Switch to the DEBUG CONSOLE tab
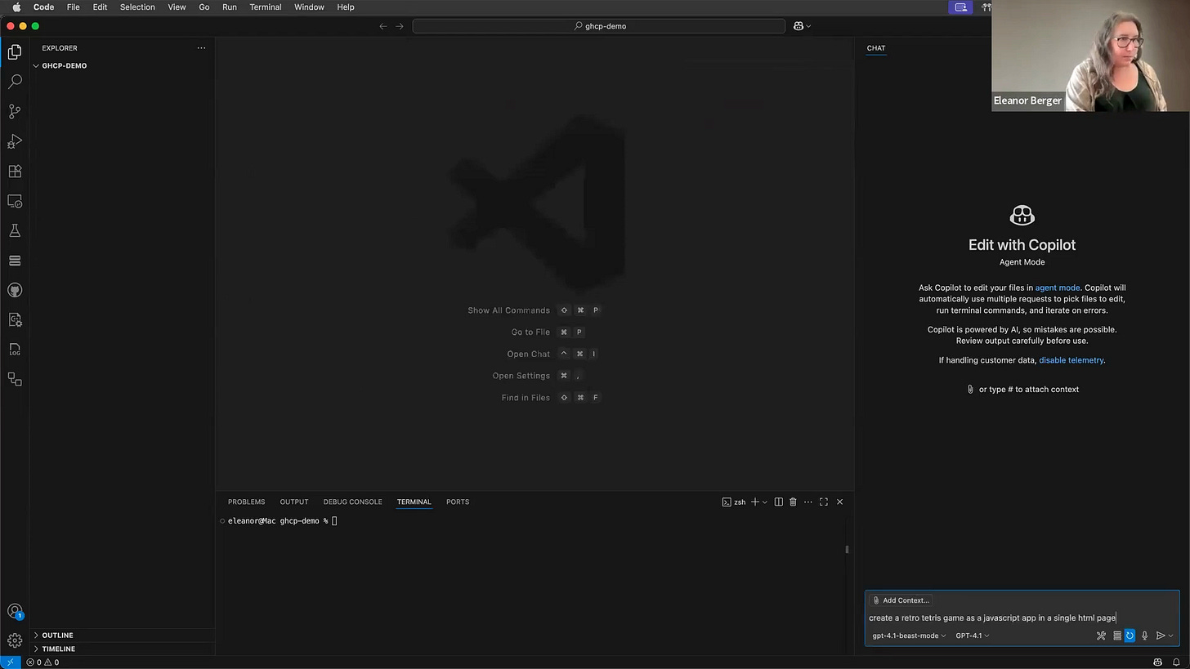This screenshot has height=669, width=1190. tap(352, 502)
